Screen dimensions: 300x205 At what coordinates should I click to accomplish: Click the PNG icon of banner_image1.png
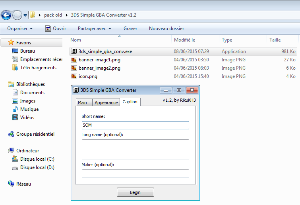pyautogui.click(x=74, y=60)
